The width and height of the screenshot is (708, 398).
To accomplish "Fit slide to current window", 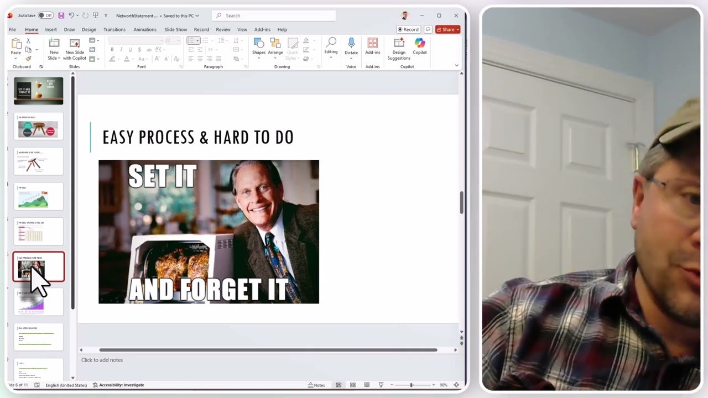I will (456, 385).
